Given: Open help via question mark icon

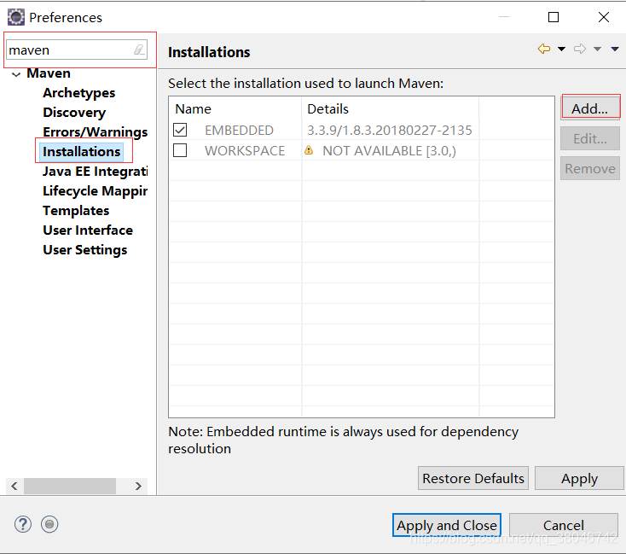Looking at the screenshot, I should pyautogui.click(x=23, y=524).
